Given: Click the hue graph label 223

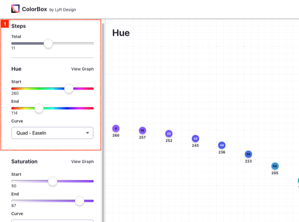Looking at the screenshot, I should 248,161.
